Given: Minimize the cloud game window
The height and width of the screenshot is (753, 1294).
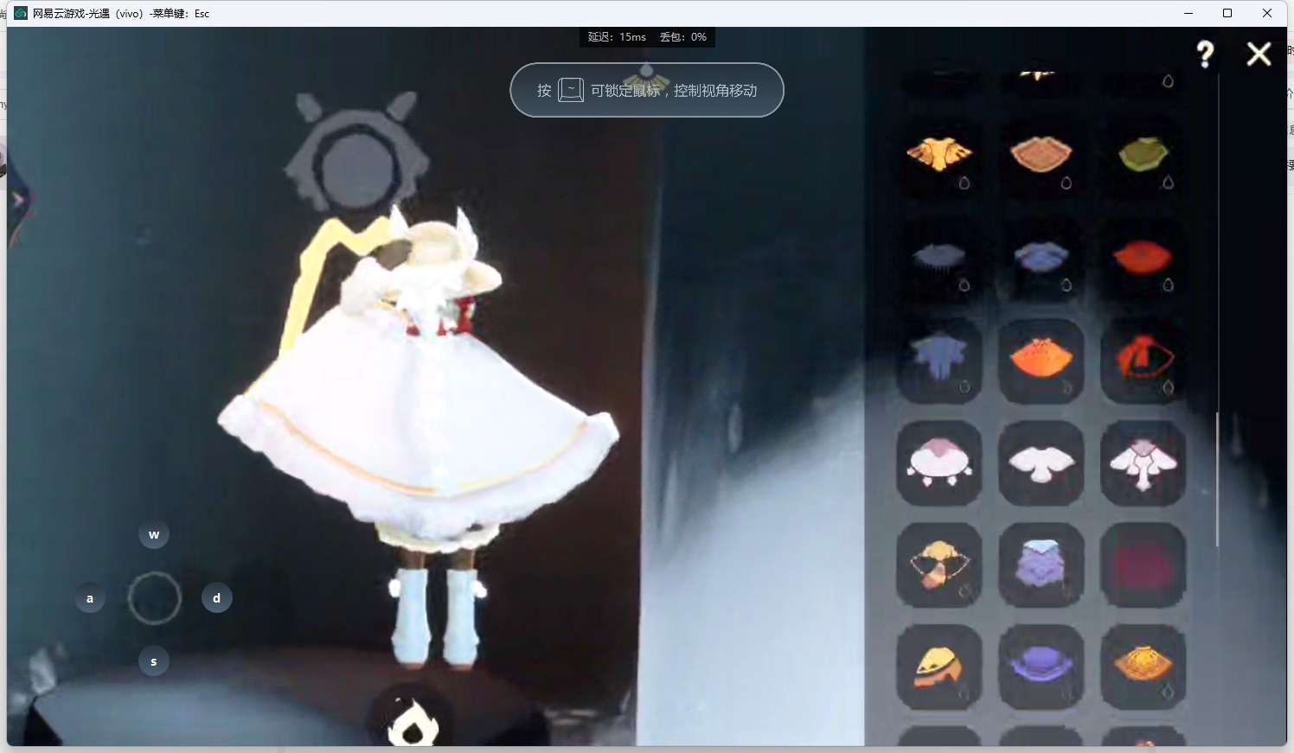Looking at the screenshot, I should 1188,13.
